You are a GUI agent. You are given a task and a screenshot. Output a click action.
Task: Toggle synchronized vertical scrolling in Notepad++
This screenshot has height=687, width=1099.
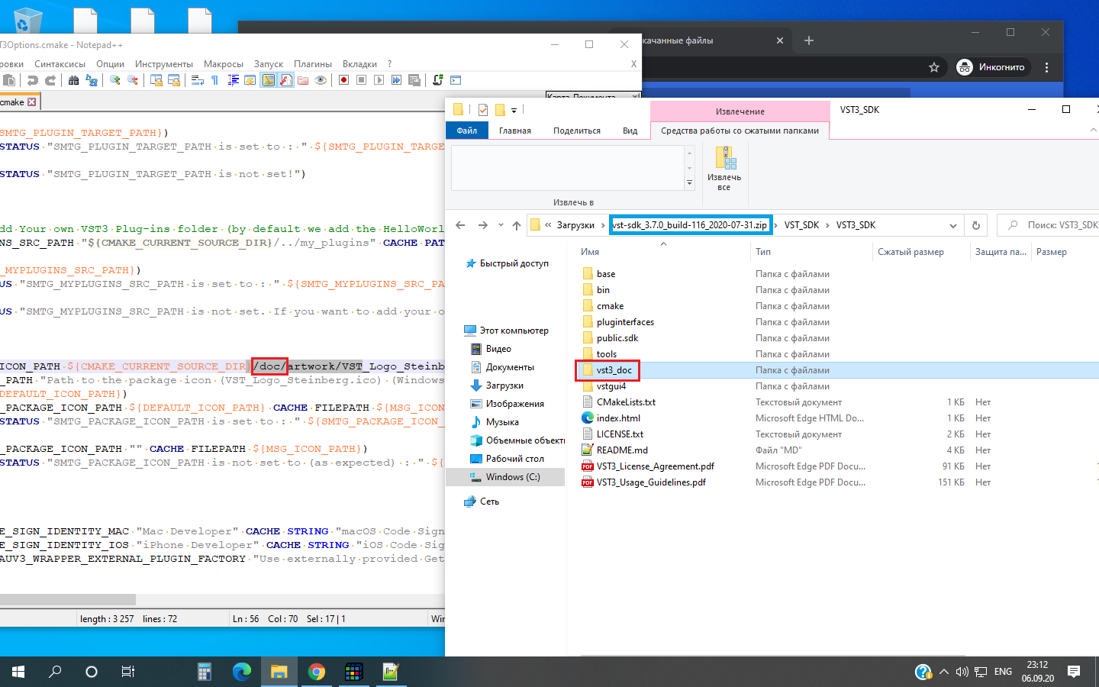point(156,80)
